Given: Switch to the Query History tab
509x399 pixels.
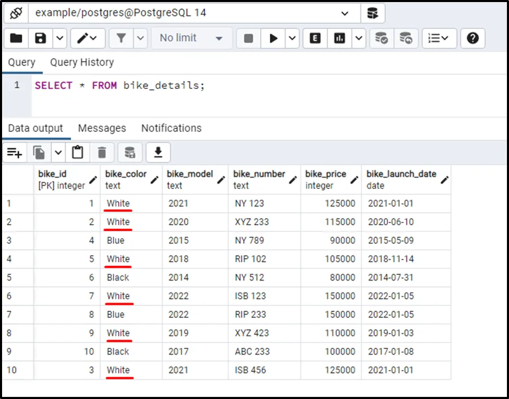Looking at the screenshot, I should click(82, 63).
